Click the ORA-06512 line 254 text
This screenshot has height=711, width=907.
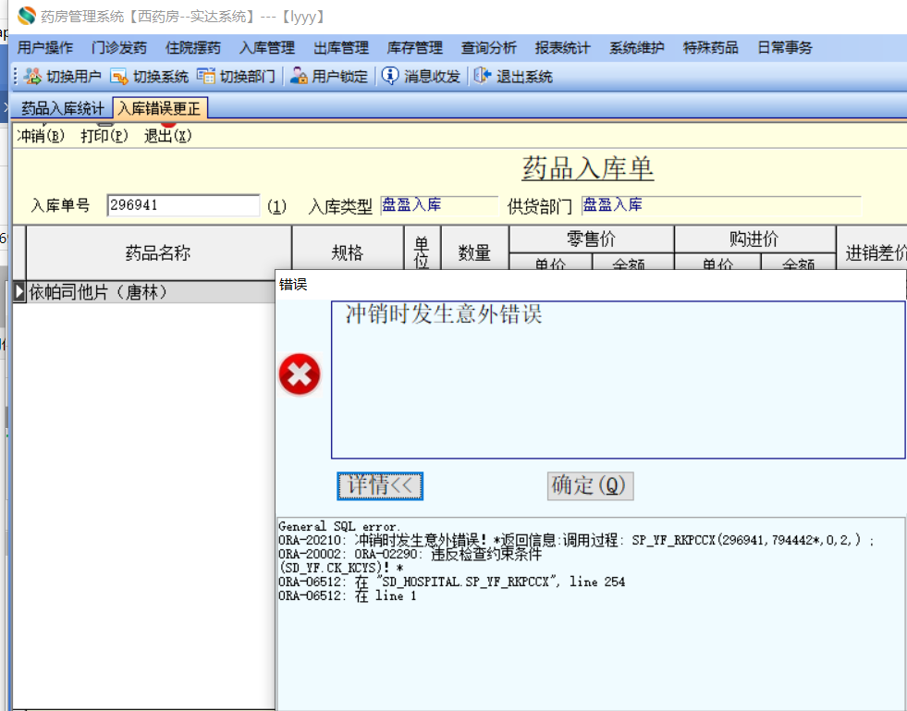coord(452,582)
